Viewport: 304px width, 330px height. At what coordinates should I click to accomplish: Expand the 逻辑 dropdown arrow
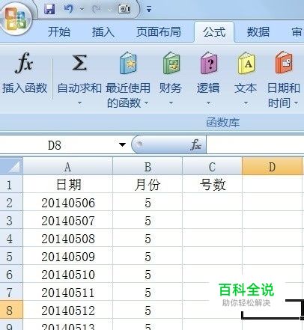point(208,103)
